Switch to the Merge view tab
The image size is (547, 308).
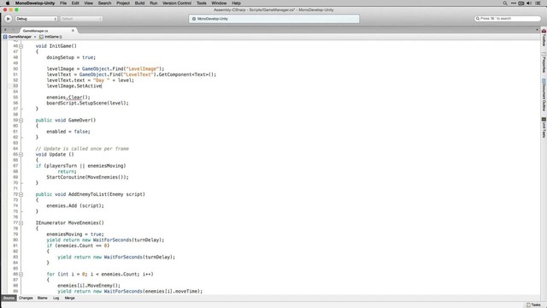click(69, 298)
